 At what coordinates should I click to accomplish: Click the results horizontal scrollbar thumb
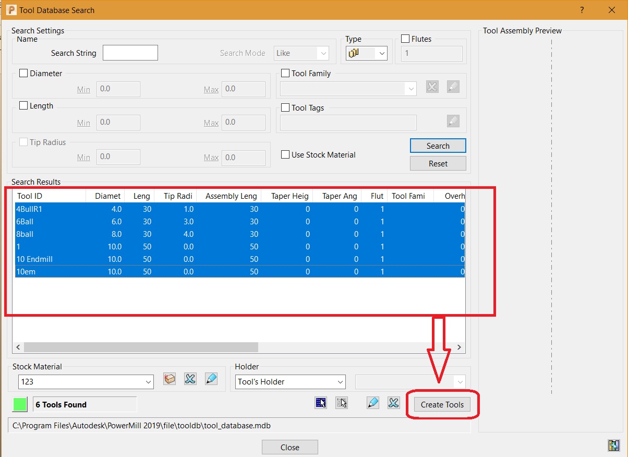[141, 347]
